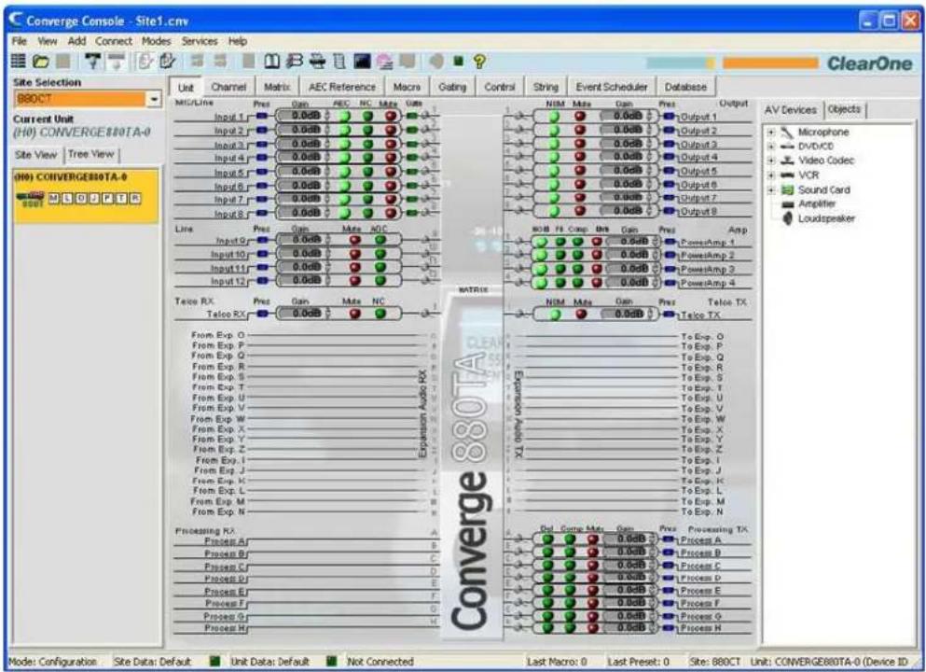Toggle the Output 2 red Mute button
The height and width of the screenshot is (672, 926).
[x=580, y=130]
